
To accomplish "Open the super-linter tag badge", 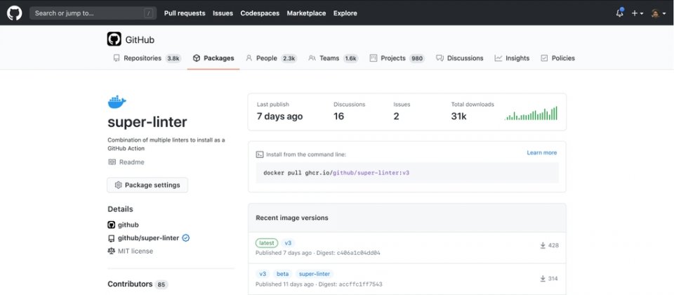I will click(315, 274).
